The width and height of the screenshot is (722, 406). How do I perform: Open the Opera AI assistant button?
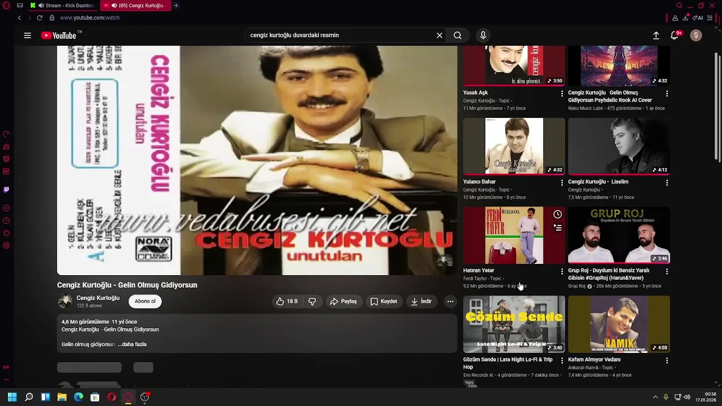click(x=698, y=18)
